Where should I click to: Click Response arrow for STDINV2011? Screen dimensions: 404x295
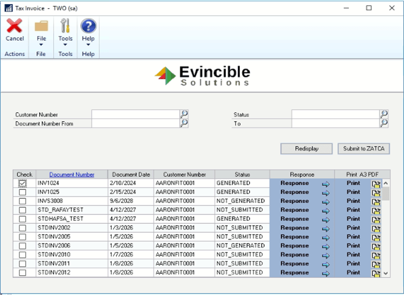326,265
